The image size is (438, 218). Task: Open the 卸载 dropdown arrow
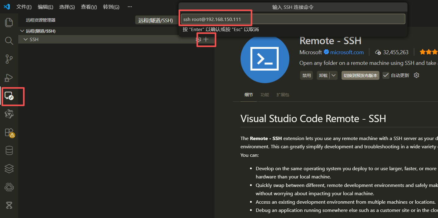(x=334, y=76)
